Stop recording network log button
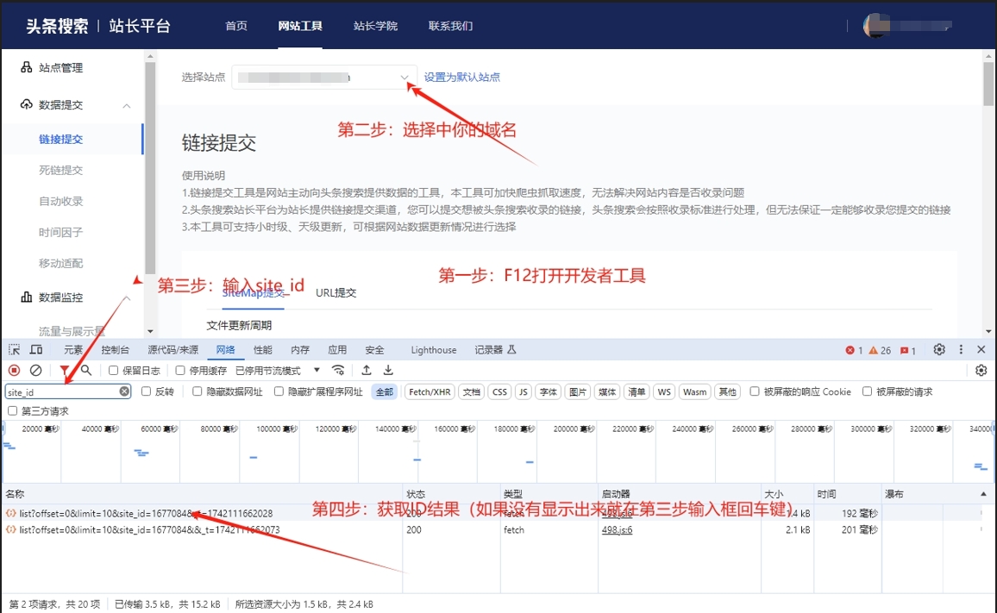Screen dimensions: 997x613 coord(14,370)
